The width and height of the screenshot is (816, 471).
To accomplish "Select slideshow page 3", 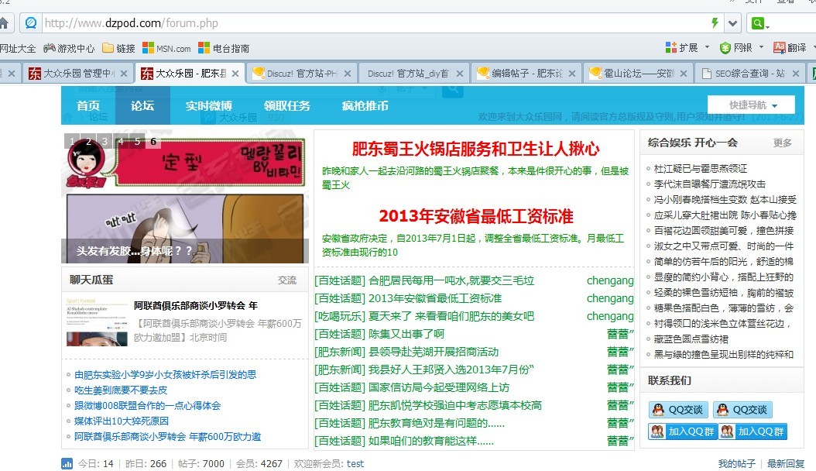I will [x=105, y=141].
